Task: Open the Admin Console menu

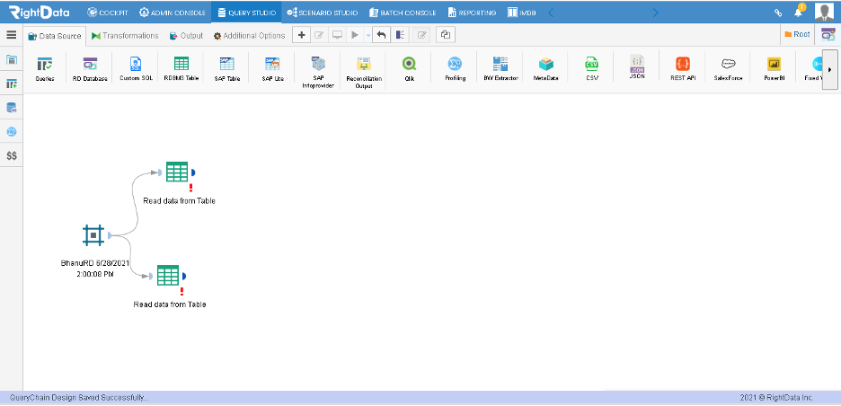Action: (172, 13)
